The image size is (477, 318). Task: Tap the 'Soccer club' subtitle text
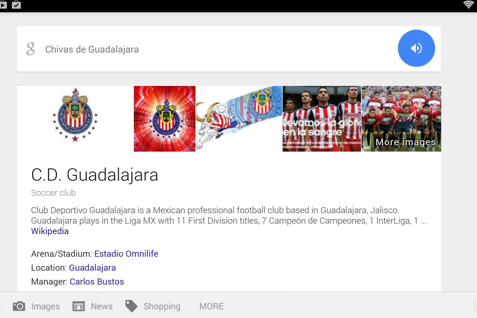pyautogui.click(x=53, y=193)
